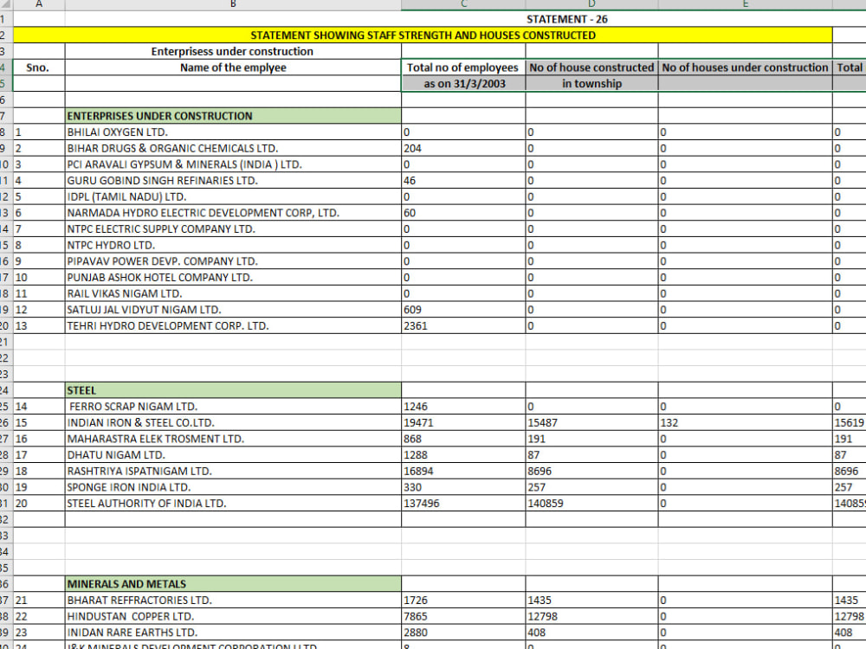Click the employee count 137496 cell

tap(463, 504)
